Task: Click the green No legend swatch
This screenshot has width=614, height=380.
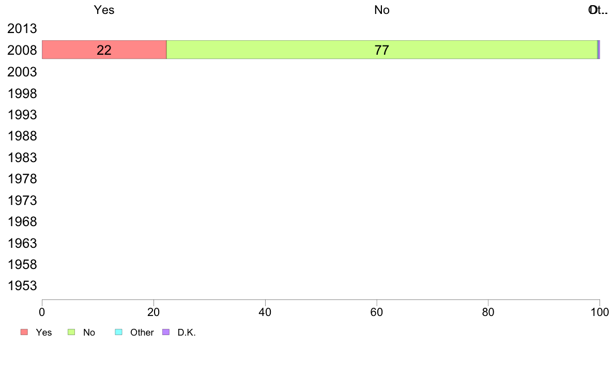Action: pos(71,332)
